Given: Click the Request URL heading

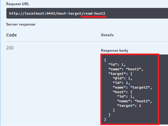Looking at the screenshot, I should 18,4.
